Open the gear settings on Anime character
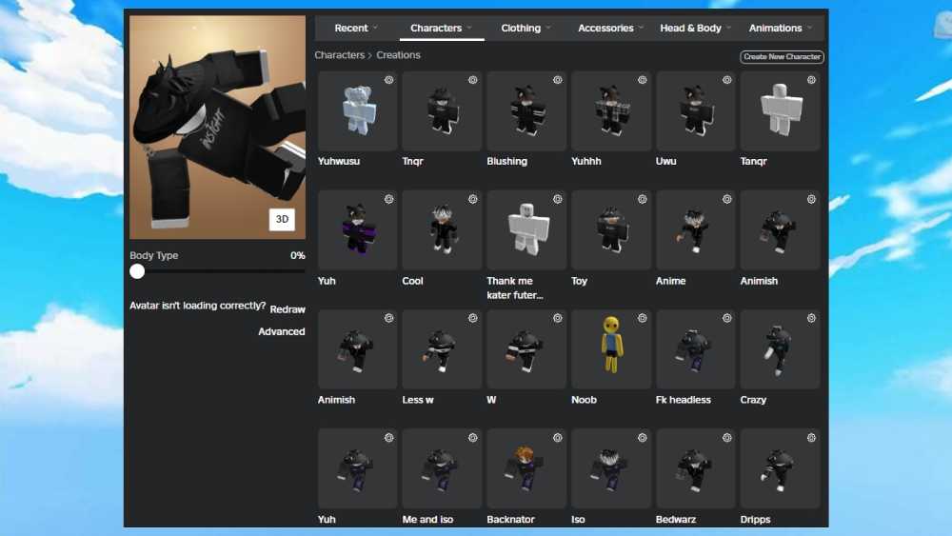The width and height of the screenshot is (952, 536). point(726,199)
